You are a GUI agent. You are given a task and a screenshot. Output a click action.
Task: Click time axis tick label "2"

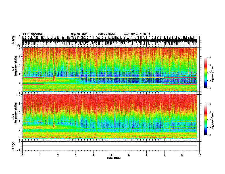coord(58,155)
